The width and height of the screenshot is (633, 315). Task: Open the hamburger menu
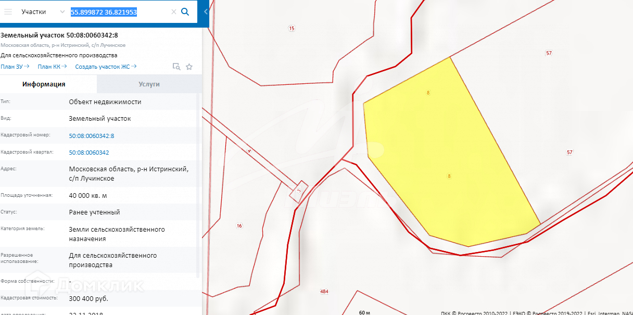point(8,11)
